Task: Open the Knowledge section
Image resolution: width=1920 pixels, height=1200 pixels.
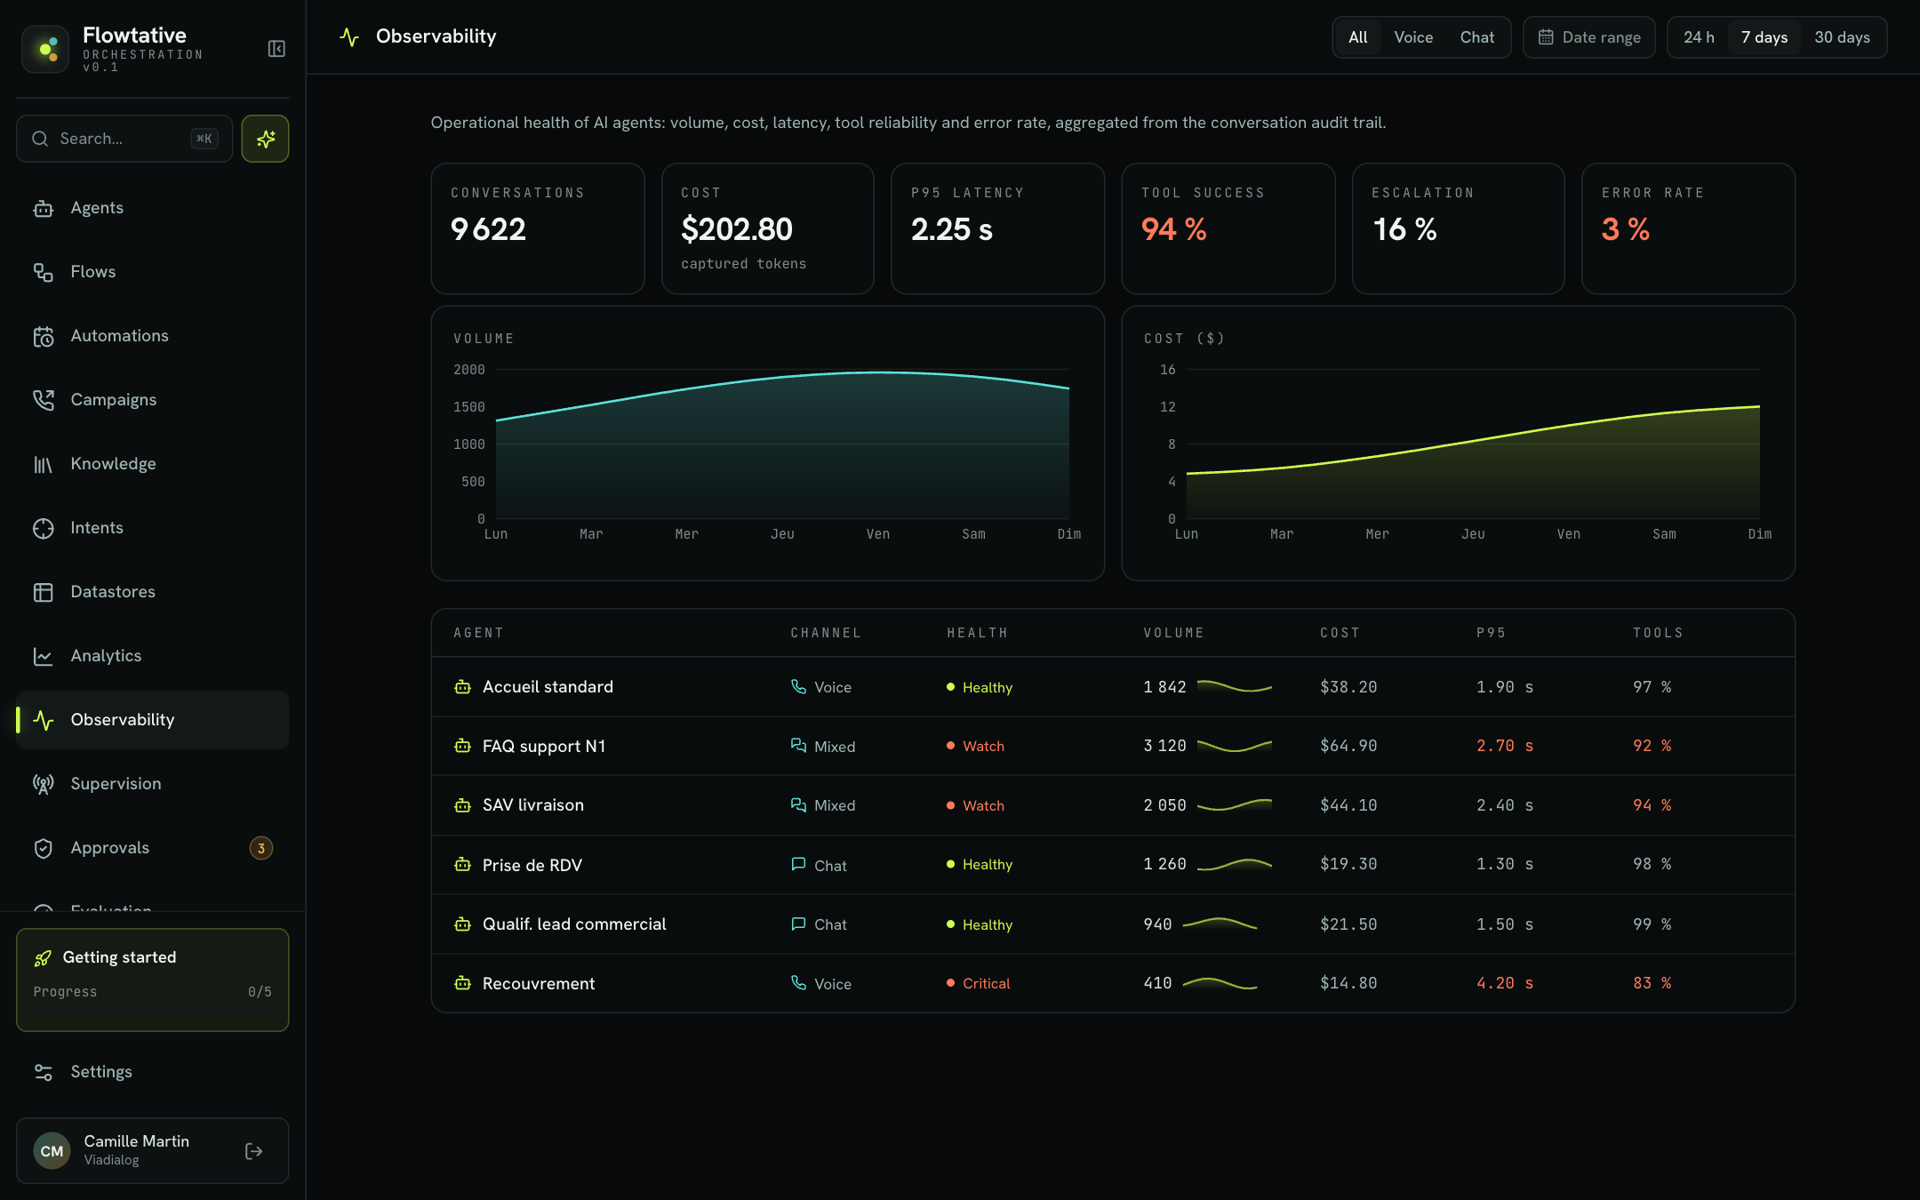Action: [x=152, y=464]
